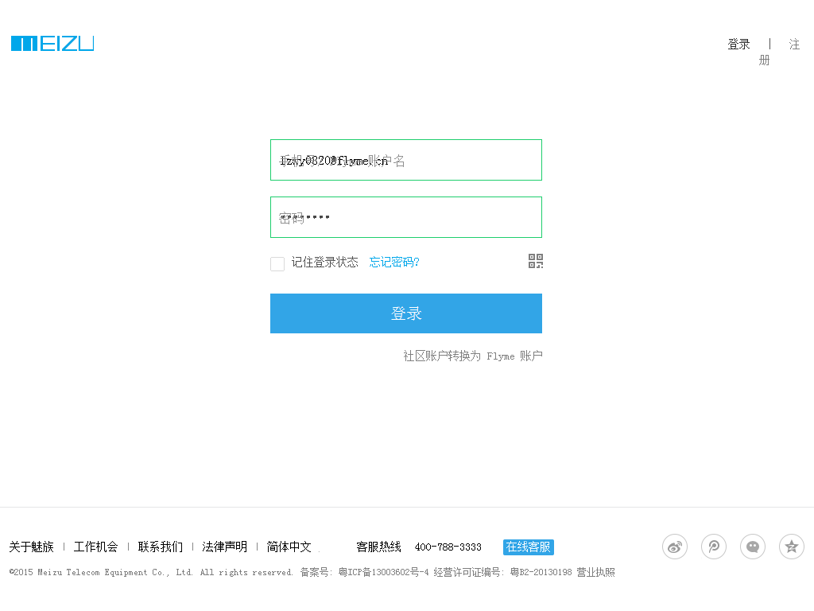Click the Tencent Weibo footer icon
Viewport: 814px width, 611px height.
click(714, 547)
